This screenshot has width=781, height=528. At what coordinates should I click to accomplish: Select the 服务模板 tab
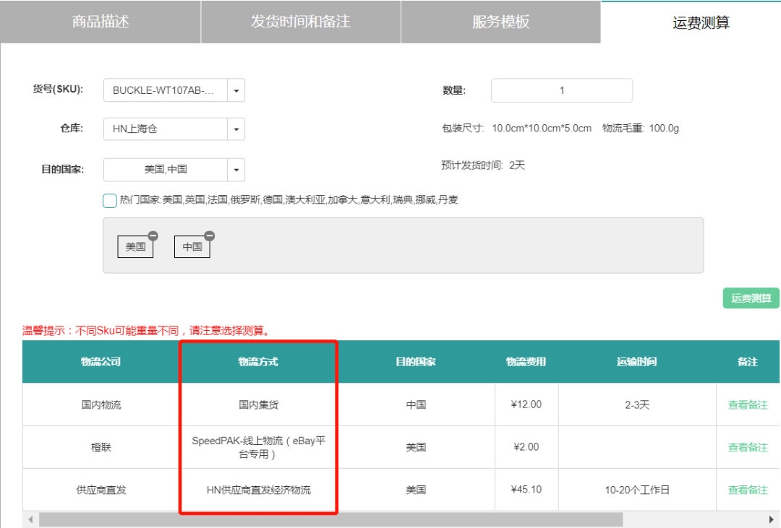(501, 22)
